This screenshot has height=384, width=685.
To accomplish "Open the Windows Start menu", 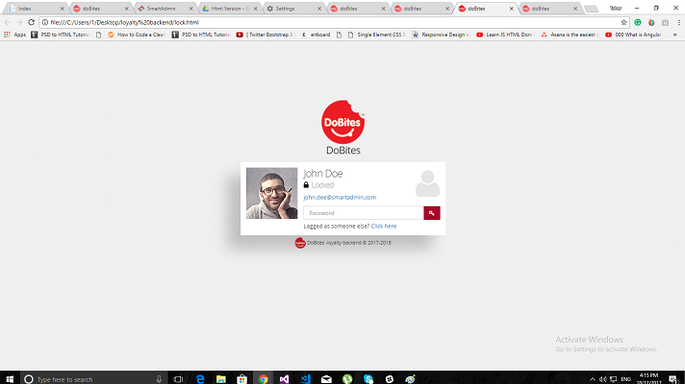I will (x=10, y=379).
